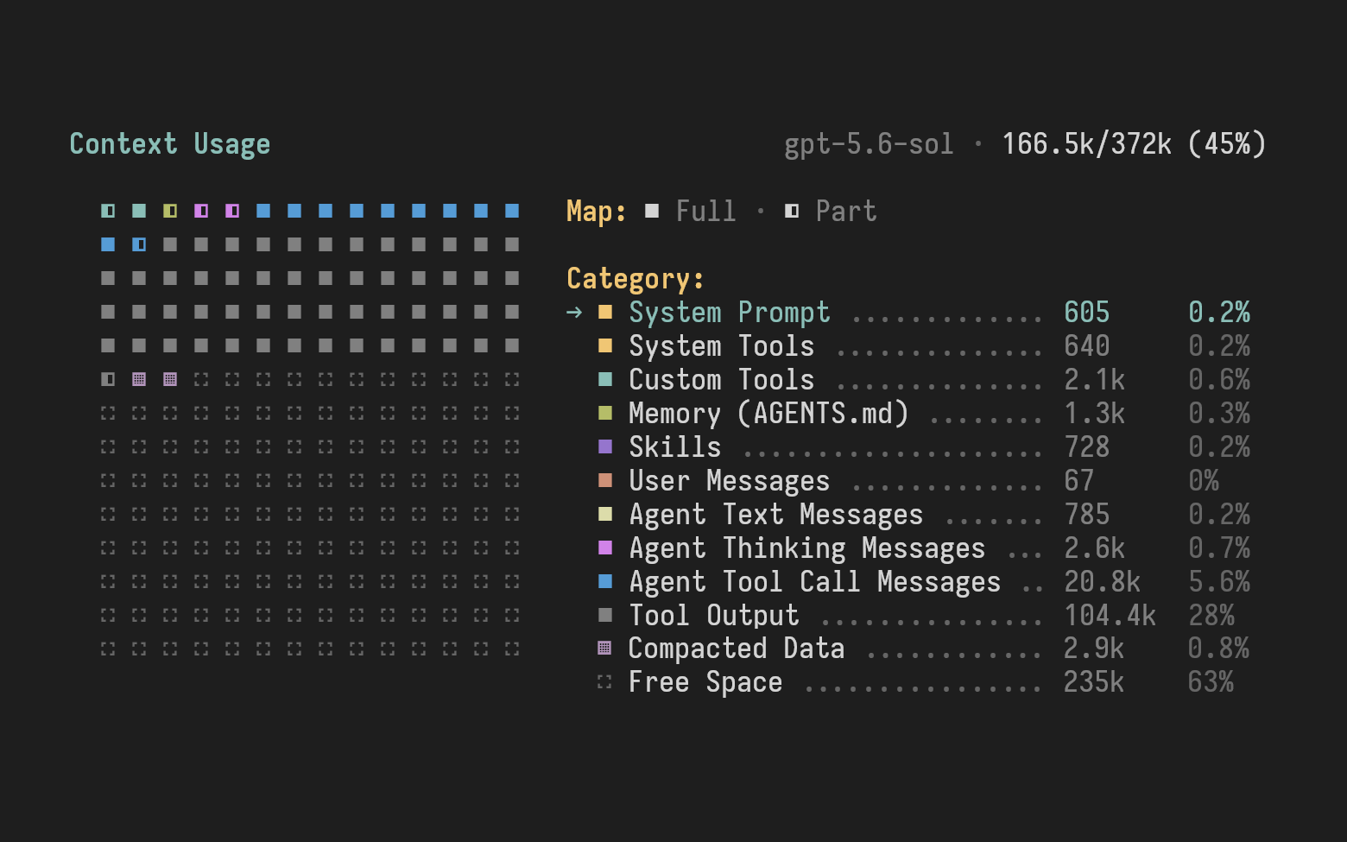The height and width of the screenshot is (842, 1347).
Task: Click the 'Context Usage' title
Action: tap(170, 143)
